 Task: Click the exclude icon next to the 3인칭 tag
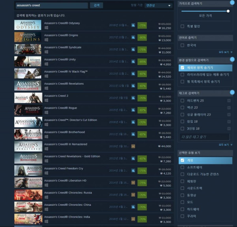(x=229, y=129)
